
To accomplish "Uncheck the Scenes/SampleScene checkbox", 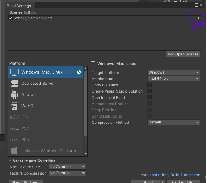I will pos(11,18).
